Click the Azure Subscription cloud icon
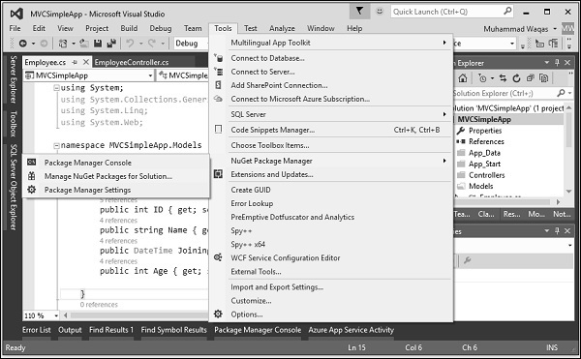Screen dimensions: 581x359 [218, 99]
